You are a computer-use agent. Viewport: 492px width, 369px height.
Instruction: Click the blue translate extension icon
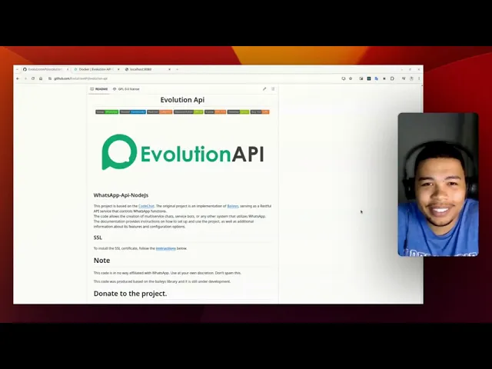(x=377, y=78)
